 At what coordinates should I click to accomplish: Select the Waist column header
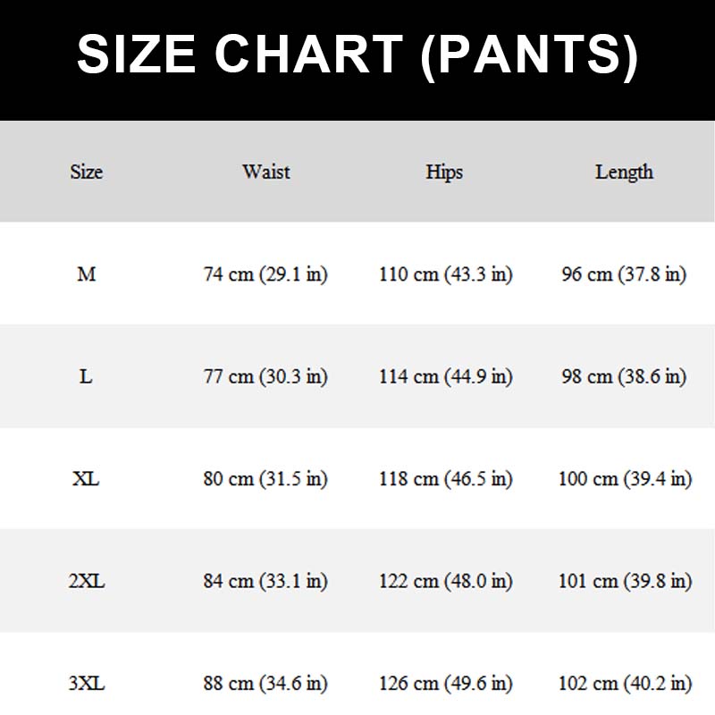266,172
